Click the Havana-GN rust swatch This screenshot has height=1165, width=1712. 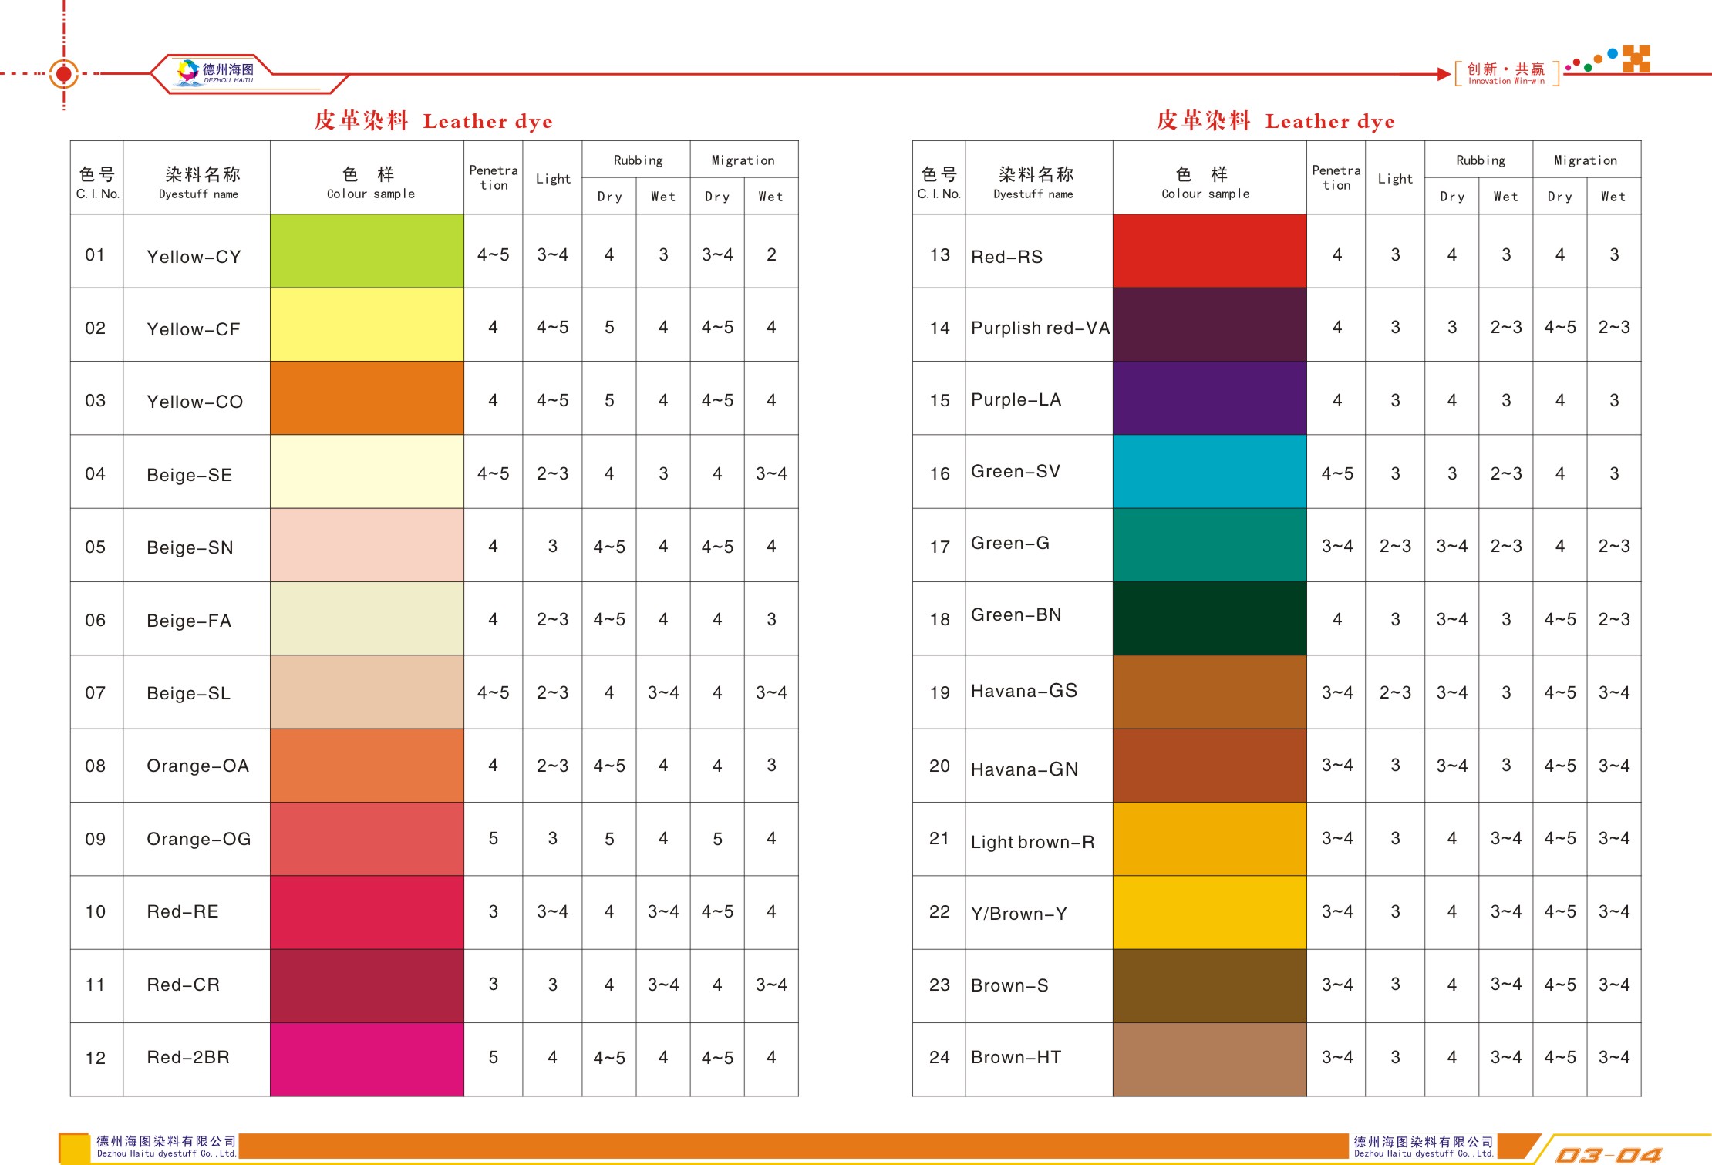tap(1210, 765)
